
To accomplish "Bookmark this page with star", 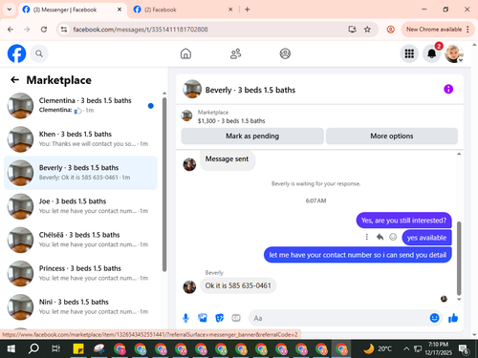I will [x=367, y=30].
